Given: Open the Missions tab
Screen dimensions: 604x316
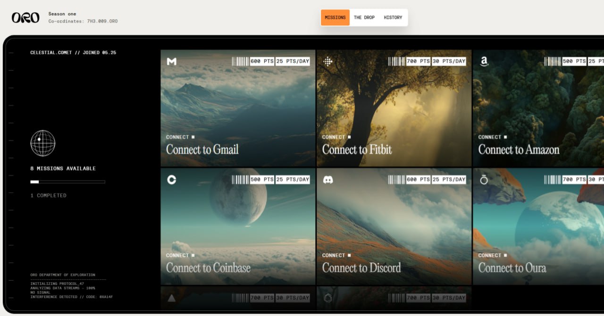Looking at the screenshot, I should pyautogui.click(x=335, y=17).
